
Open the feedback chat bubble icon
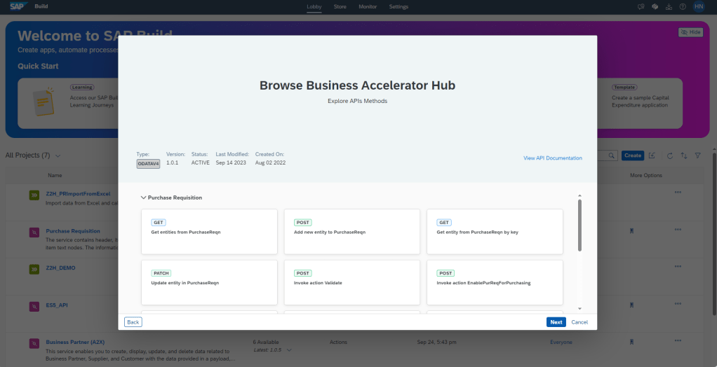point(641,6)
